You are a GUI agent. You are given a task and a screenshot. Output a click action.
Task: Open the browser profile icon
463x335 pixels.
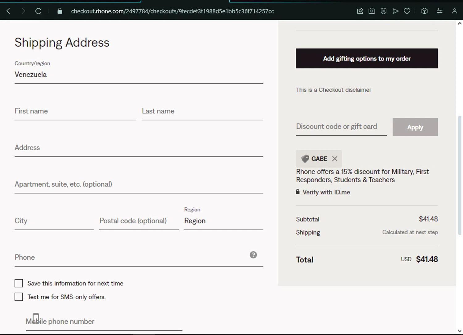(454, 11)
